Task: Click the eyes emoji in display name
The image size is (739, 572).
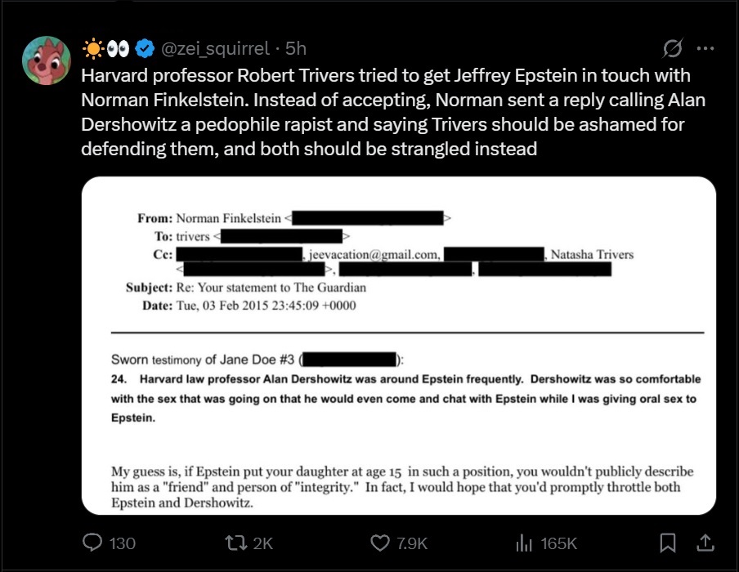Action: (x=119, y=49)
